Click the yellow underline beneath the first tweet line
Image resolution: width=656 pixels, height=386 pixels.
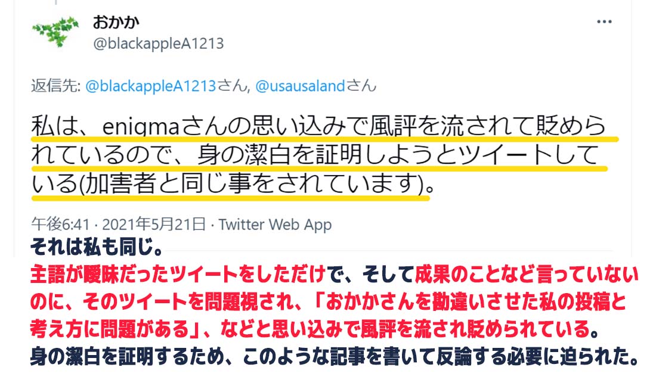click(324, 139)
